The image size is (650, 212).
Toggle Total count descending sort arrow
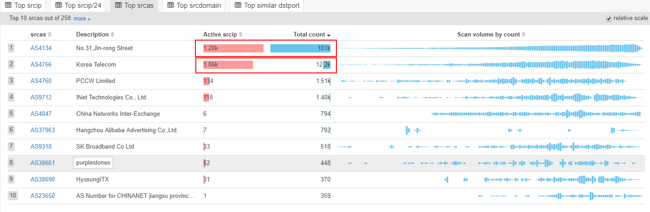coord(329,35)
